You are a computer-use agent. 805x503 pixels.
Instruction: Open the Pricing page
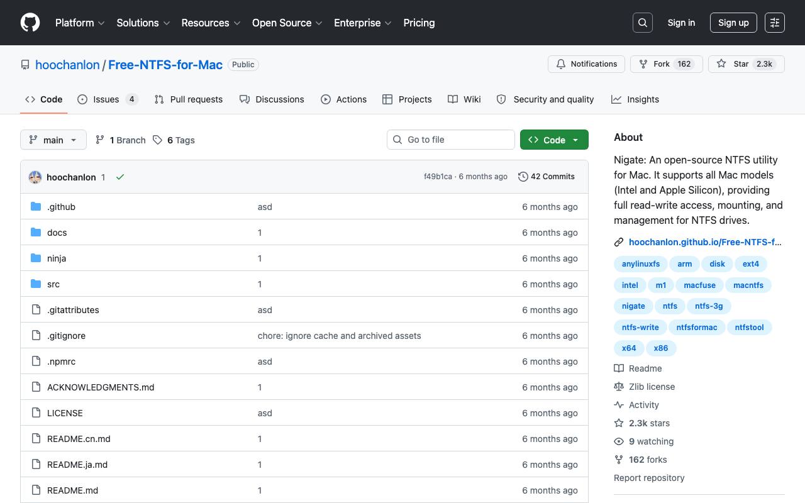tap(419, 23)
